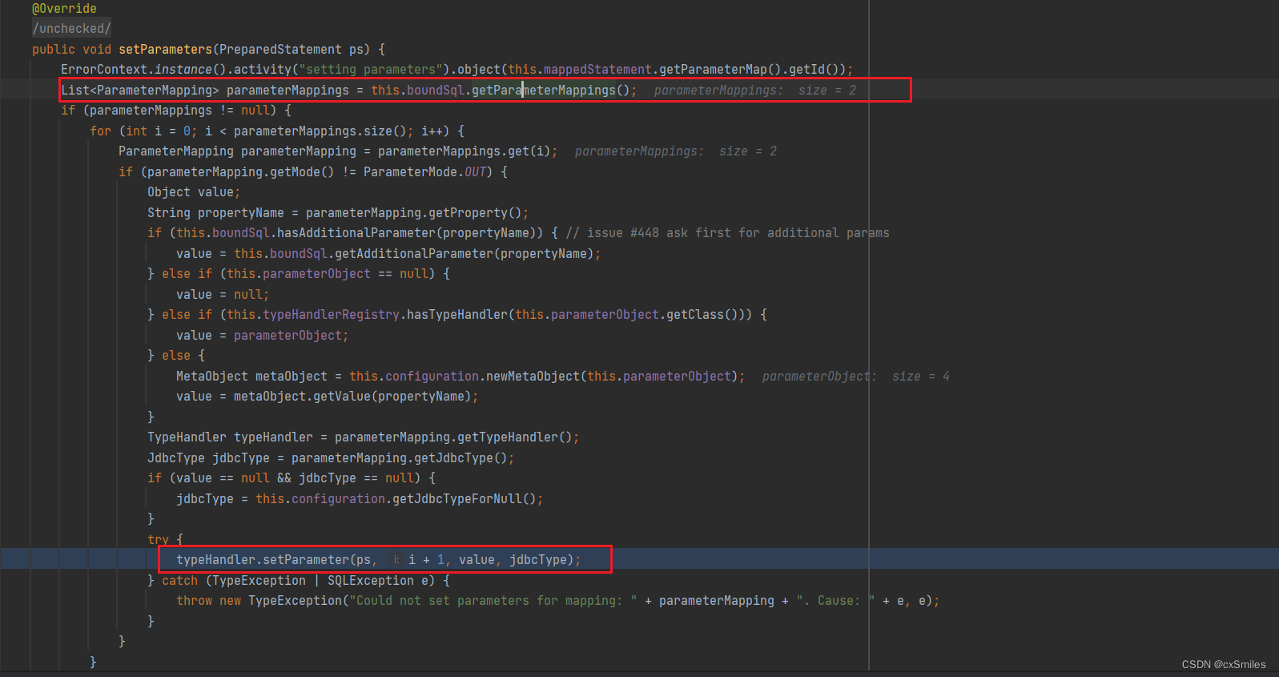The height and width of the screenshot is (677, 1279).
Task: Click inline hint 'parameterObject: size = 4'
Action: 856,376
